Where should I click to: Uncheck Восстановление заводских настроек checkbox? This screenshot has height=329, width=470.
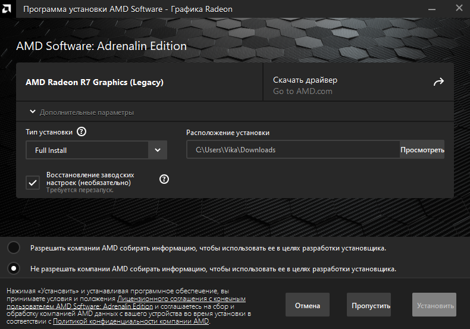coord(33,183)
